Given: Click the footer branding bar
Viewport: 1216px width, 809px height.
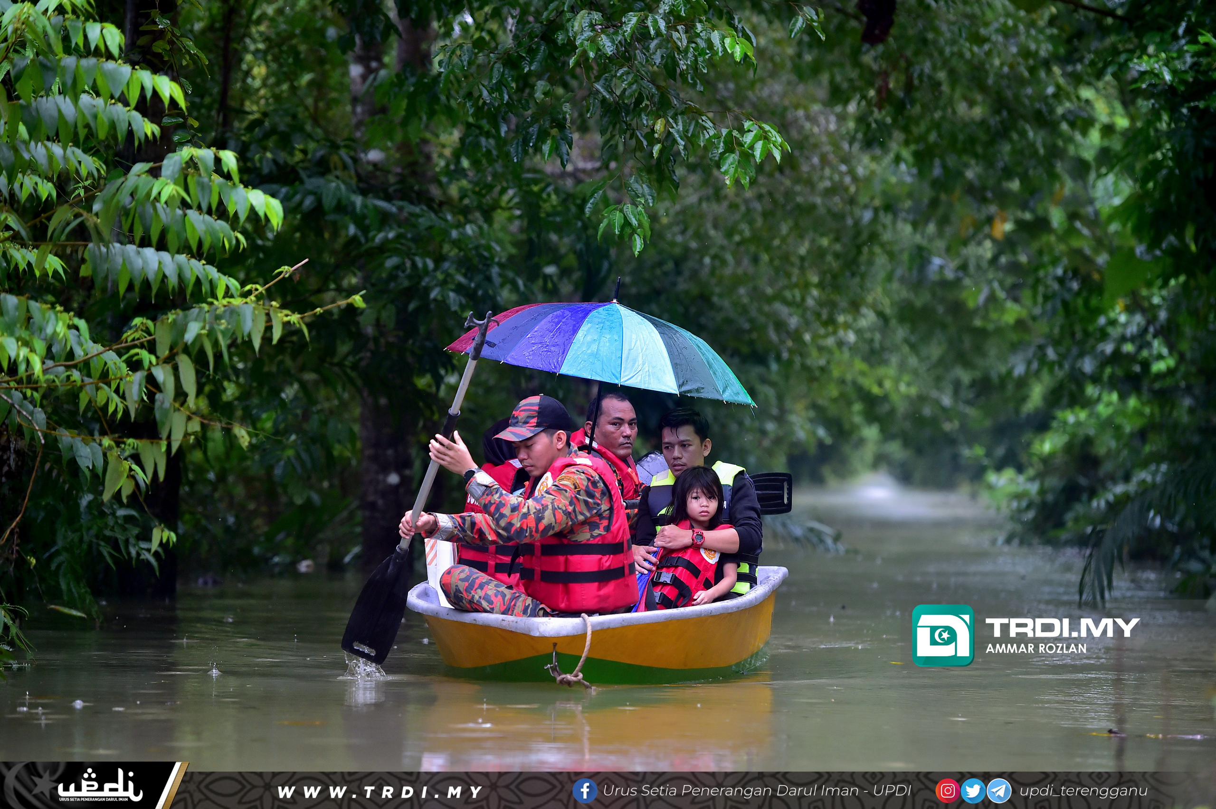Looking at the screenshot, I should [x=608, y=790].
